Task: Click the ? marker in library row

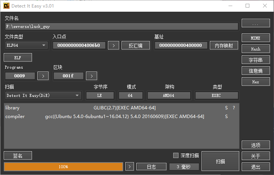Action: 234,108
